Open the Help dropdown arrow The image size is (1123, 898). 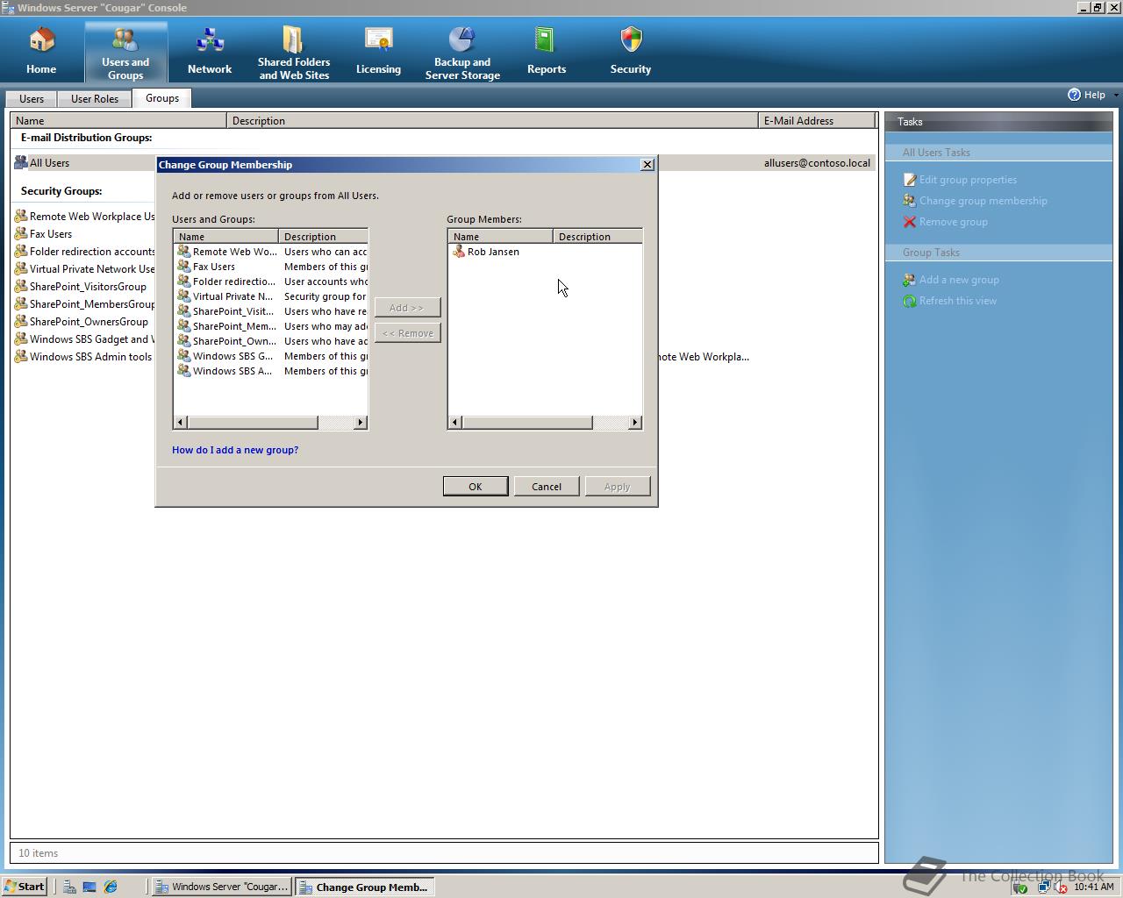[1116, 95]
